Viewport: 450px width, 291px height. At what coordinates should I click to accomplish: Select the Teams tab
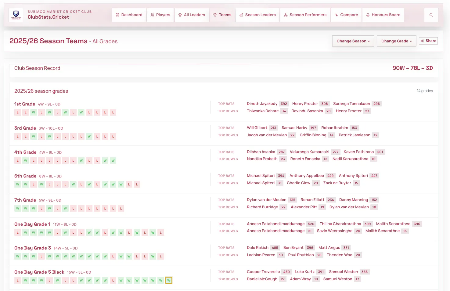point(222,15)
